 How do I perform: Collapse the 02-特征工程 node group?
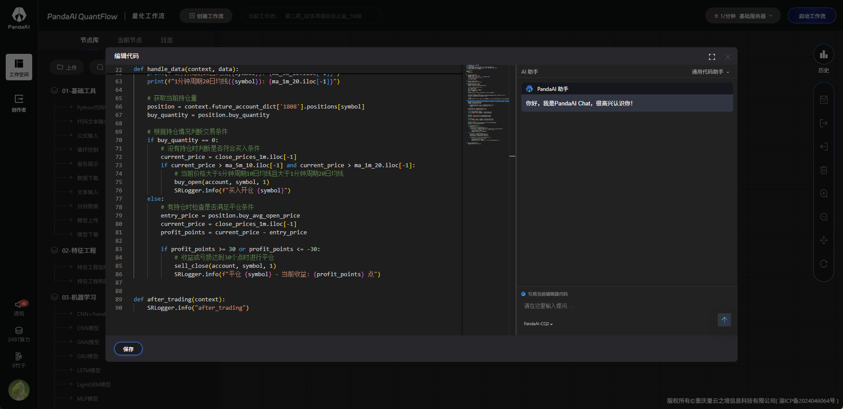point(74,251)
